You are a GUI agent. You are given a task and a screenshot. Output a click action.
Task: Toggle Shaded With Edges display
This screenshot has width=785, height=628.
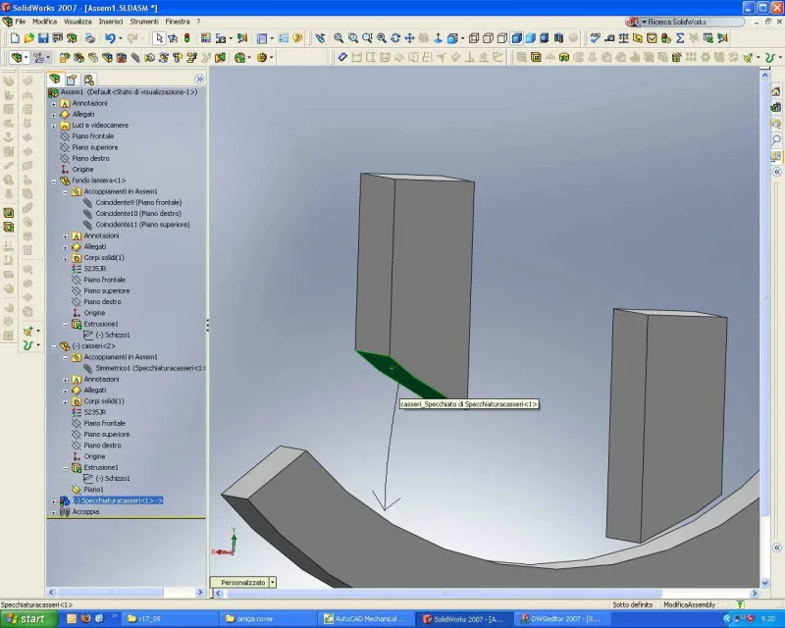click(516, 38)
